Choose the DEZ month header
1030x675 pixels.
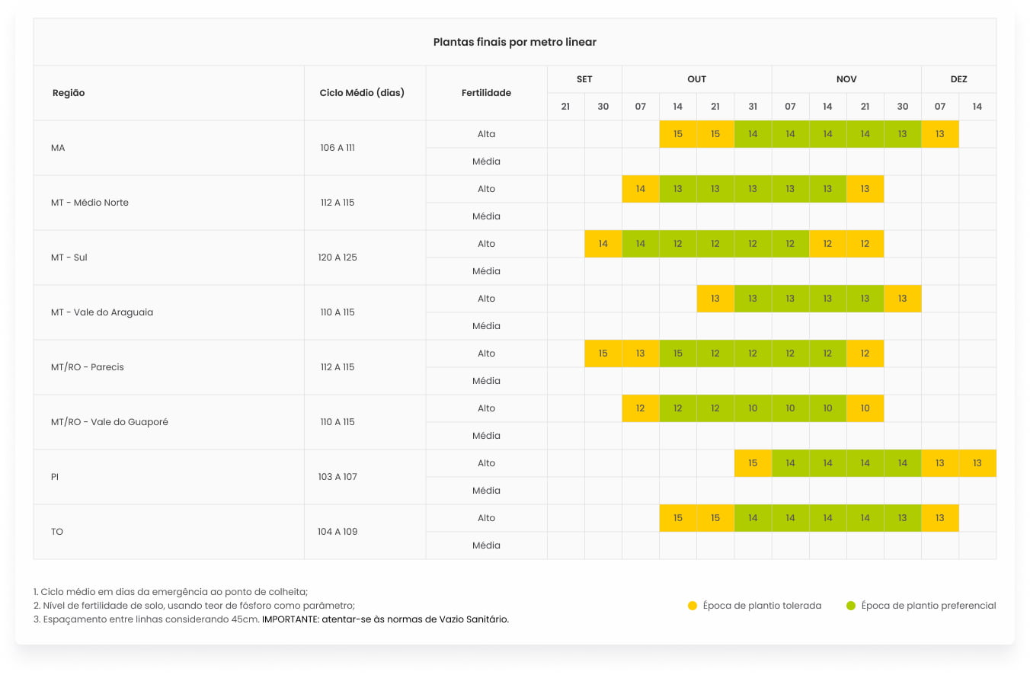click(958, 79)
